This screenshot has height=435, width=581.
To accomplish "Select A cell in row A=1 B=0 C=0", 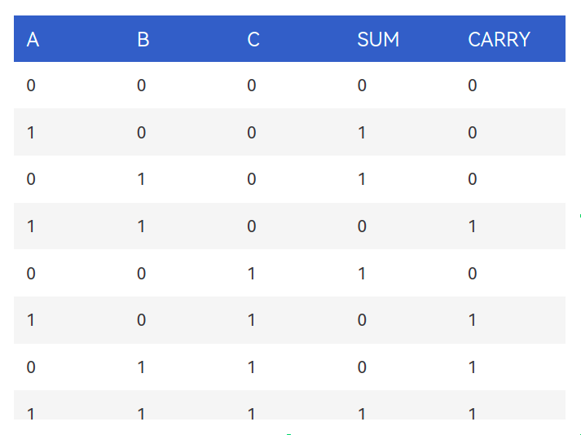I will [x=31, y=133].
